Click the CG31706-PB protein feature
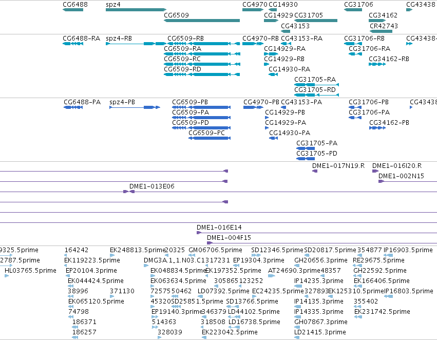Viewport: 437px width, 340px height. pyautogui.click(x=355, y=107)
